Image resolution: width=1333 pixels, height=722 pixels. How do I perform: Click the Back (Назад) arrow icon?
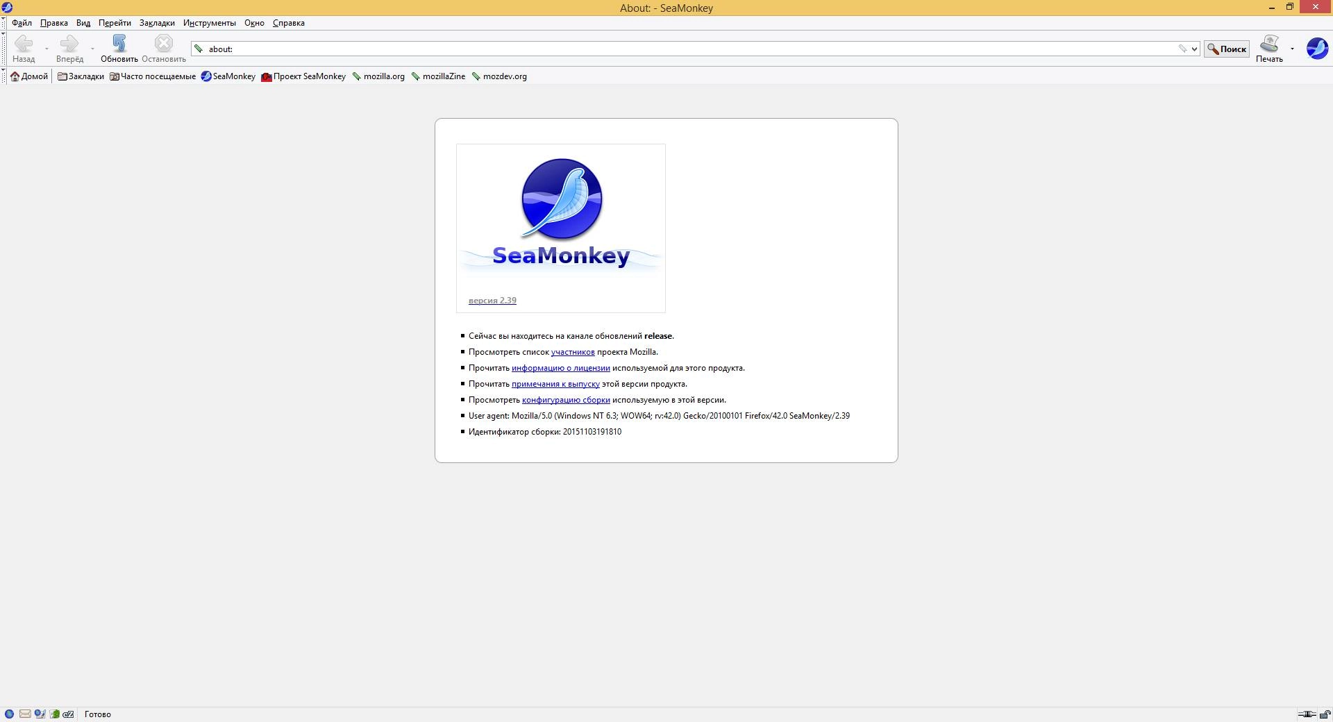pos(24,44)
